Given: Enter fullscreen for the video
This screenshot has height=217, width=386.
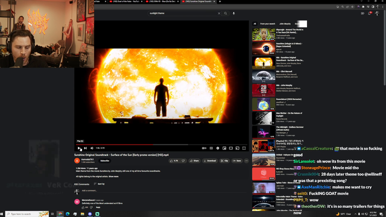Looking at the screenshot, I should tap(244, 148).
